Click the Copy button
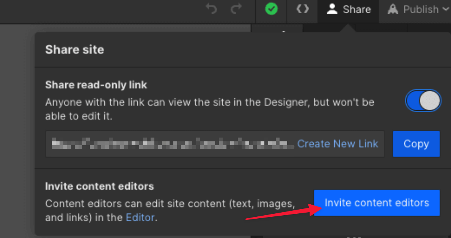Screen dimensions: 451x238 point(416,144)
